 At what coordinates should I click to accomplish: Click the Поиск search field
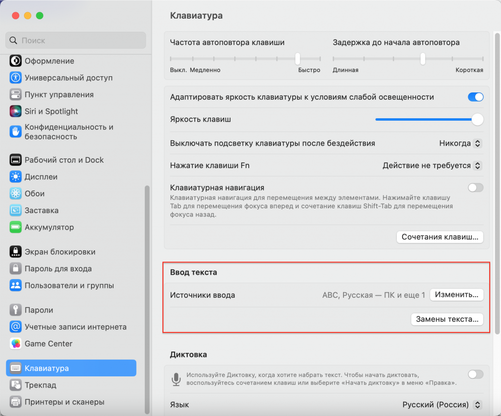[75, 40]
